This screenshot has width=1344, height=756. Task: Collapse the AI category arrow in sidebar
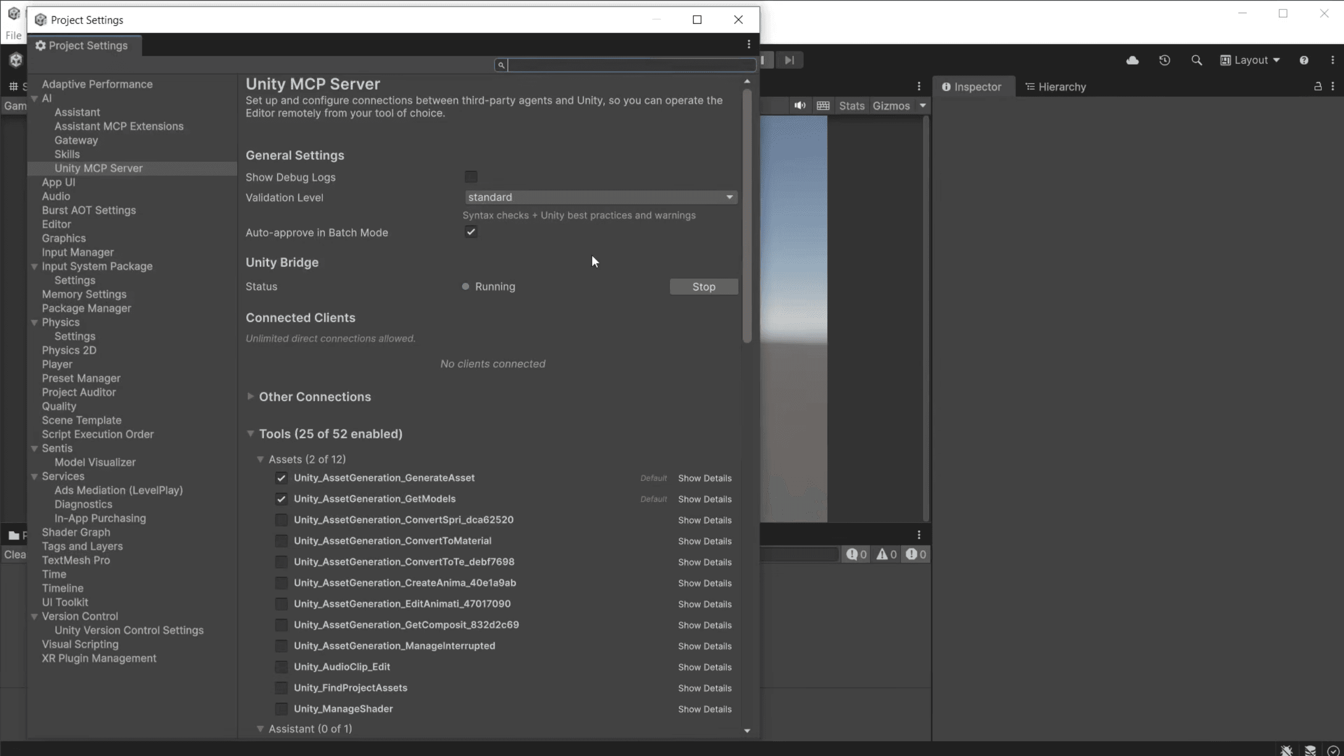pos(34,98)
